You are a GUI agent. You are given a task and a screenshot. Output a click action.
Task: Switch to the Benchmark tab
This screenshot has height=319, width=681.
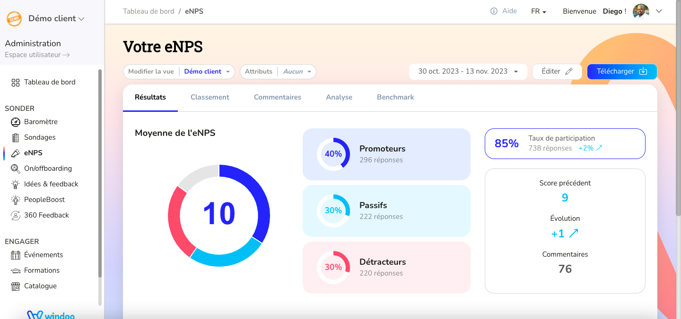pyautogui.click(x=395, y=97)
